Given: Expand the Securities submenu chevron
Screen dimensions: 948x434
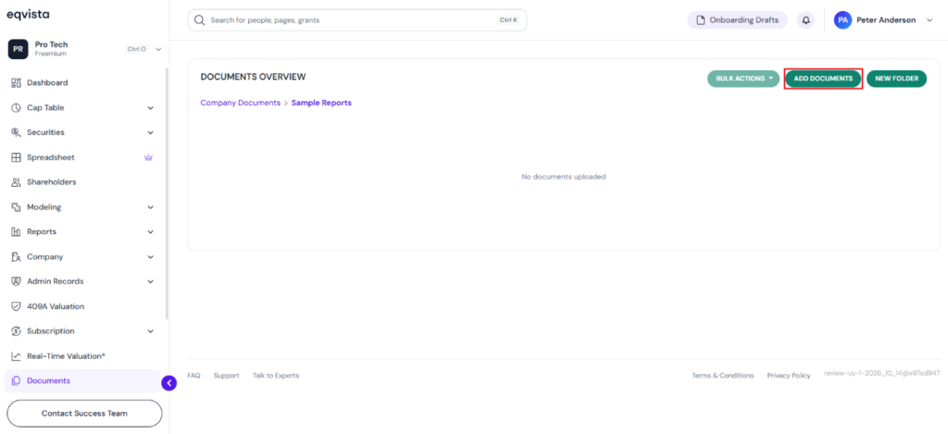Looking at the screenshot, I should point(151,132).
